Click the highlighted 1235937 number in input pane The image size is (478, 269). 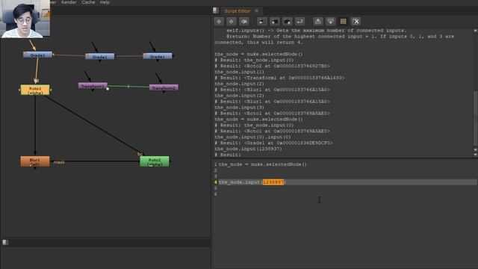(273, 182)
